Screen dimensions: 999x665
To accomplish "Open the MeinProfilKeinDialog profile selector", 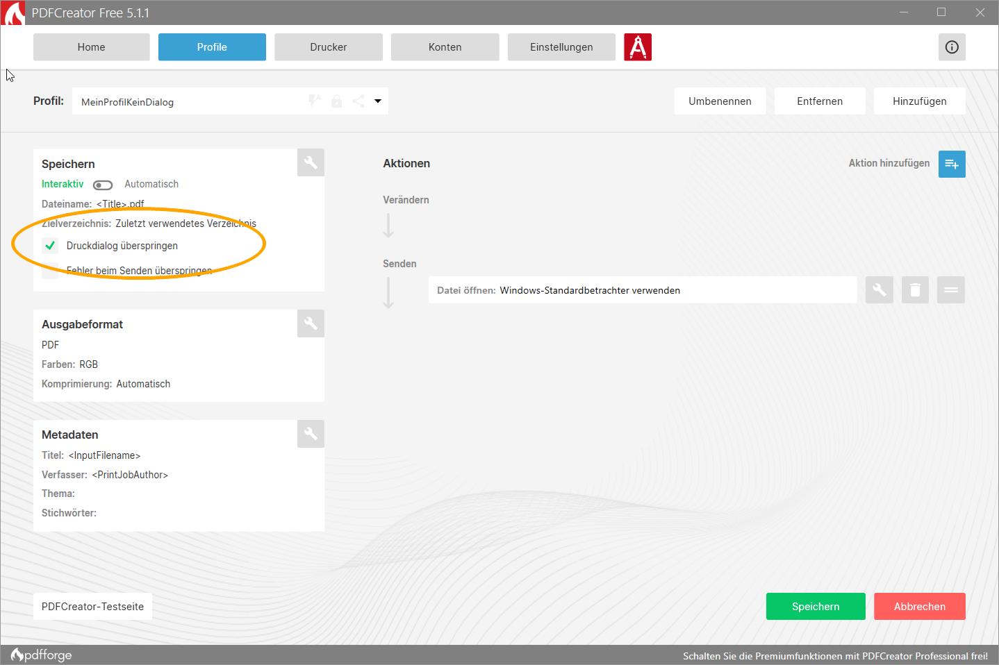I will pos(230,101).
